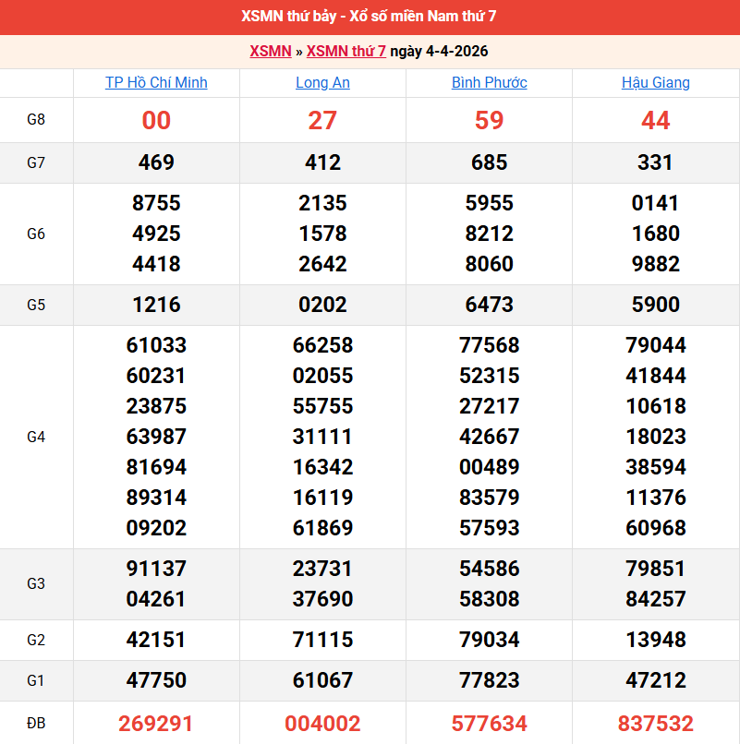Click the G4 row label
The height and width of the screenshot is (744, 740).
[x=36, y=437]
